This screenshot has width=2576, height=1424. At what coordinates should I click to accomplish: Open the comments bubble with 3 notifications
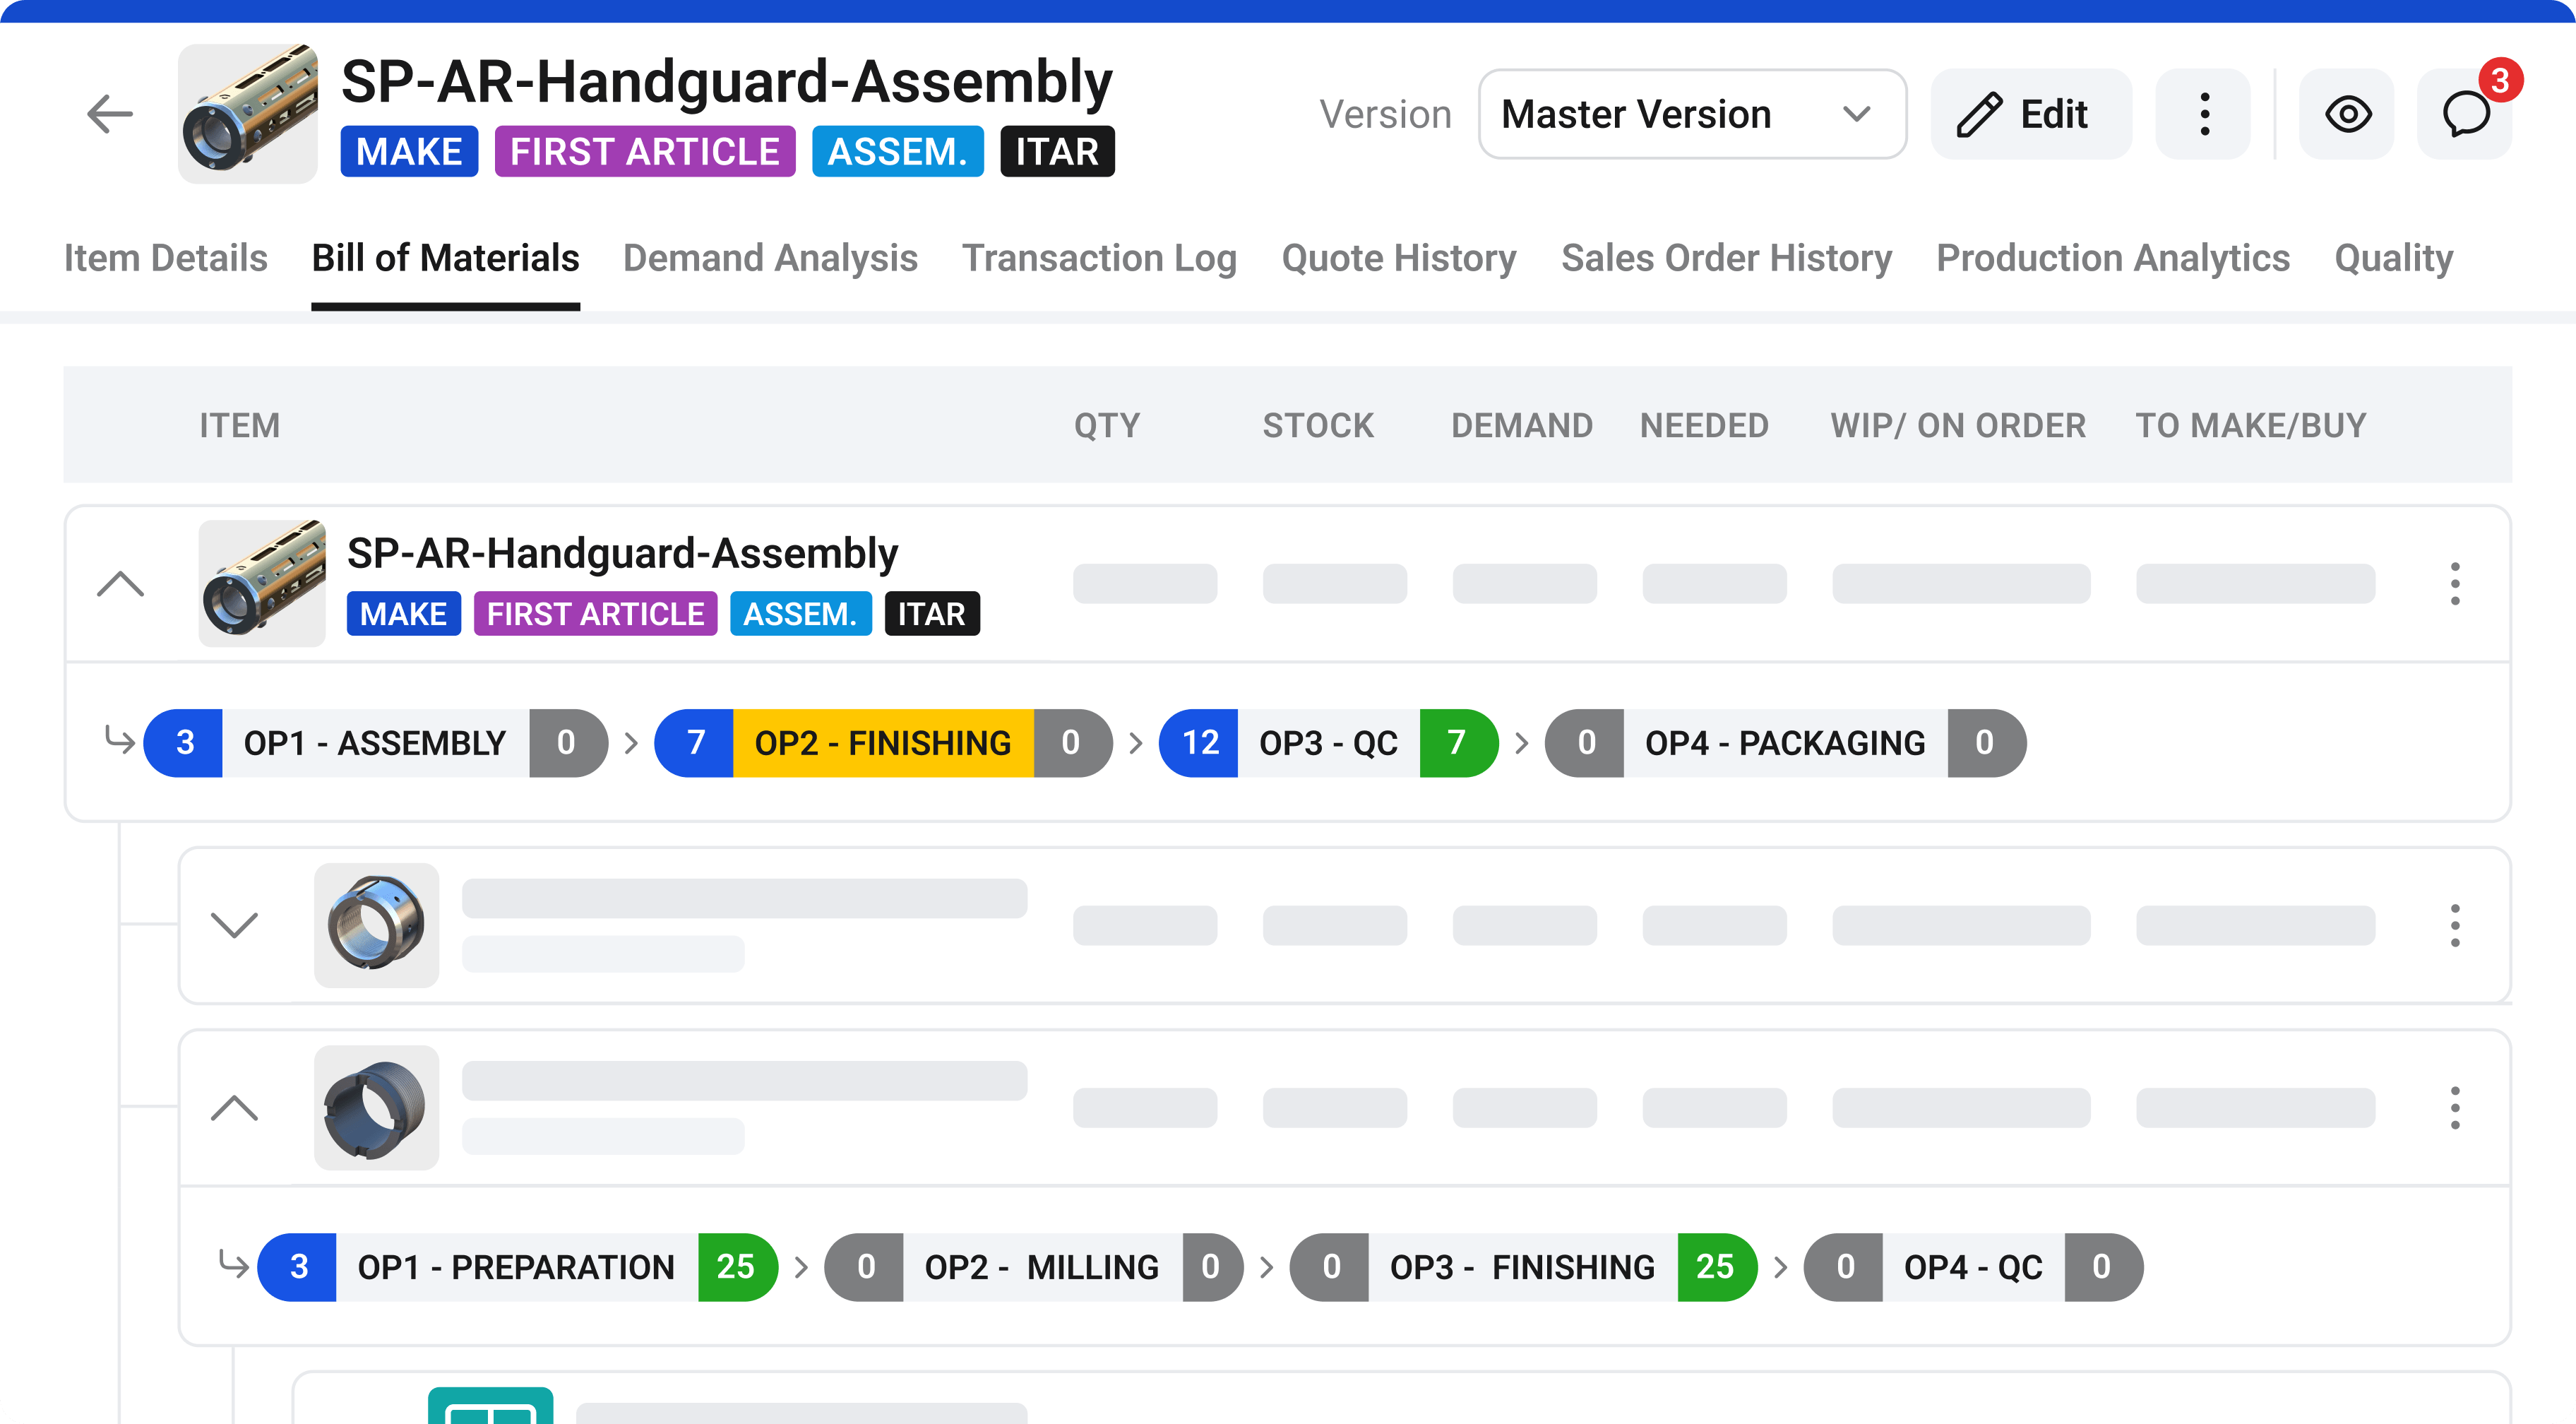click(x=2464, y=114)
